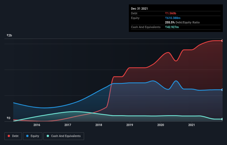Click the ₹0 y-axis label
227x145 pixels.
point(9,118)
